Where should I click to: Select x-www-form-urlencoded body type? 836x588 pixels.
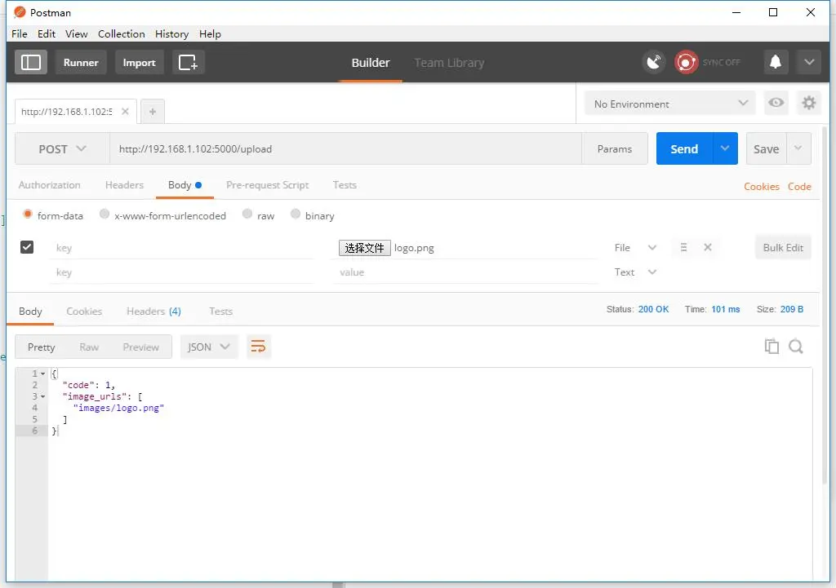coord(104,214)
